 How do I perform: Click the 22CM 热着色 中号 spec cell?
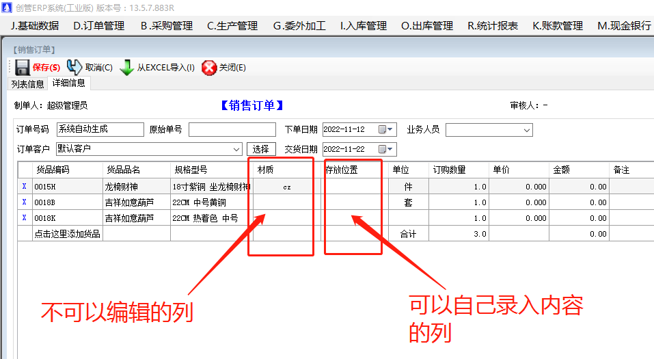[212, 218]
